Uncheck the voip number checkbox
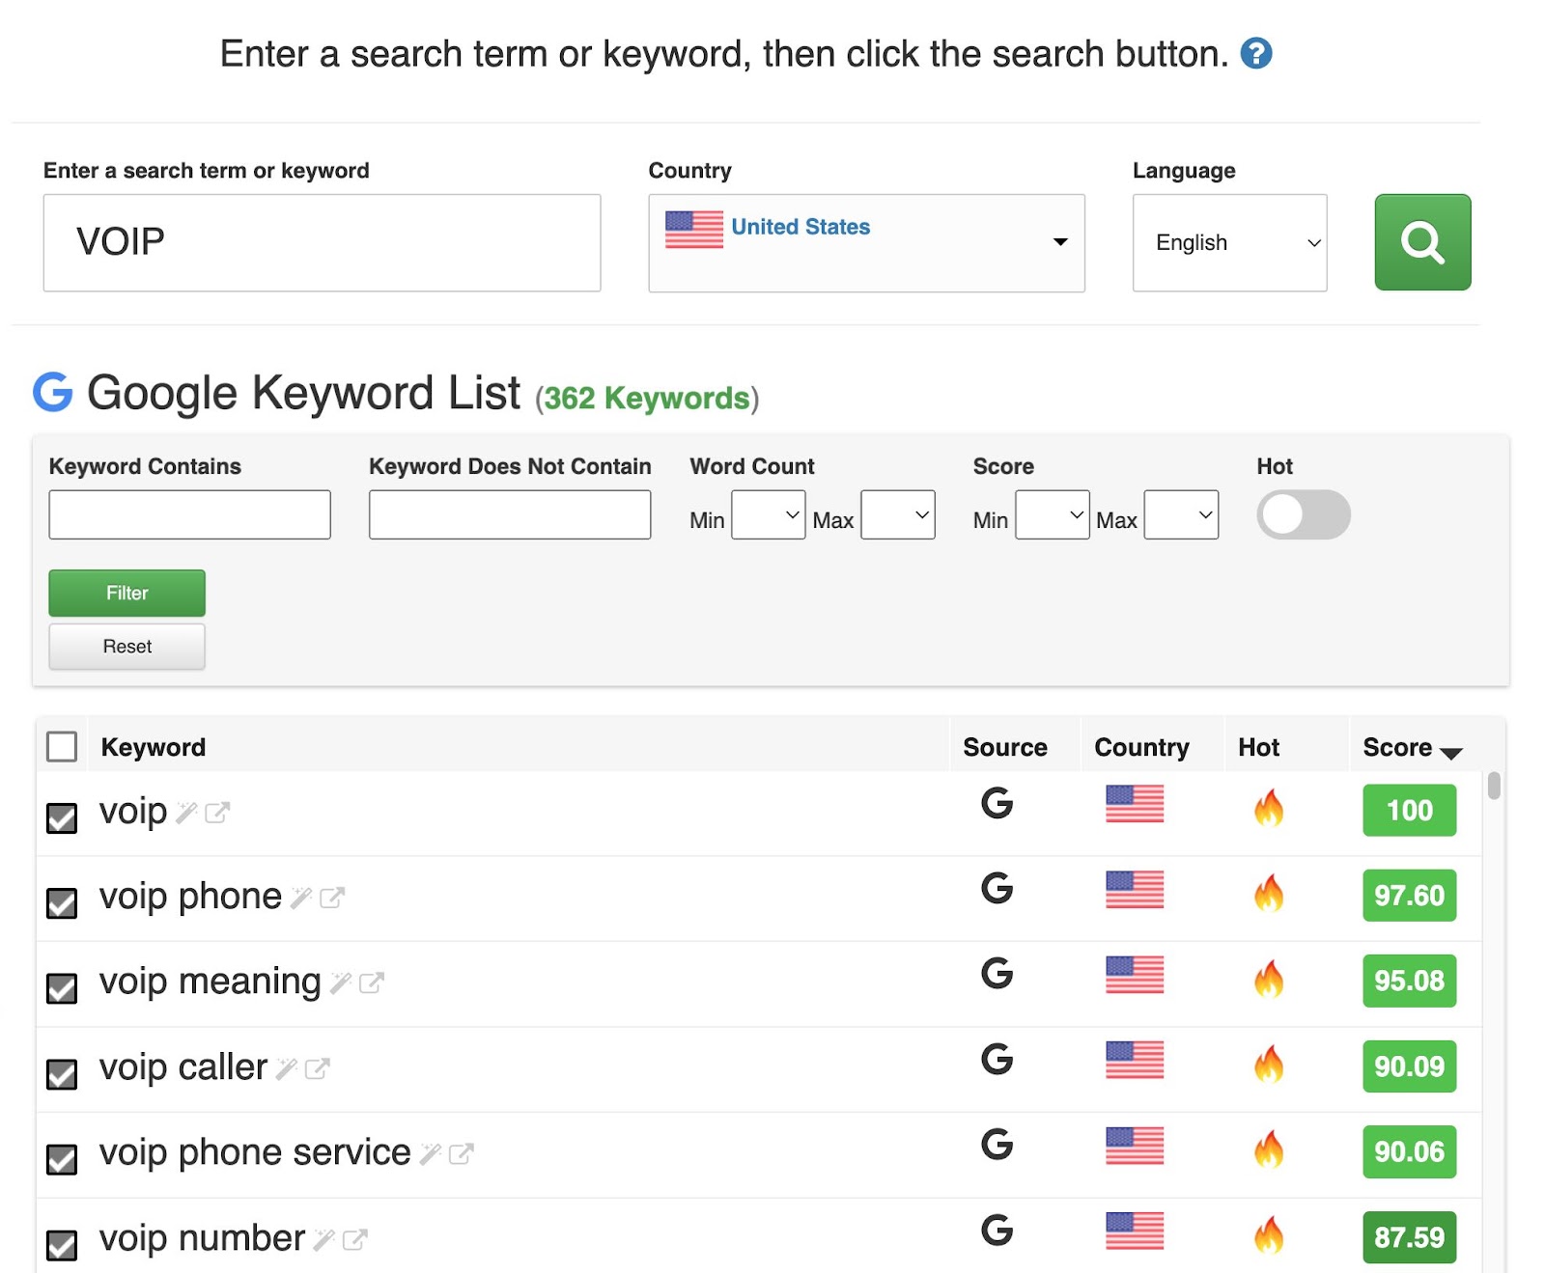This screenshot has height=1273, width=1545. point(62,1245)
